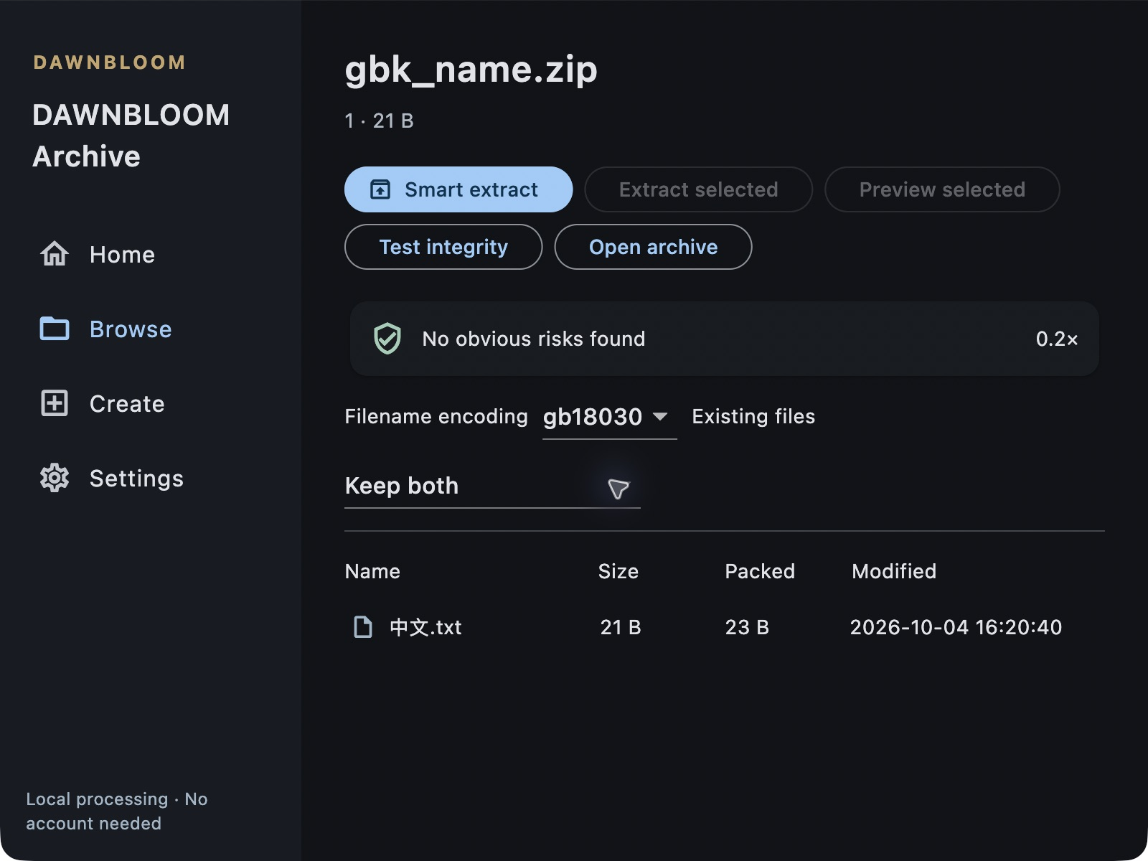Image resolution: width=1148 pixels, height=861 pixels.
Task: Select the 中文.txt file row
Action: coord(725,627)
